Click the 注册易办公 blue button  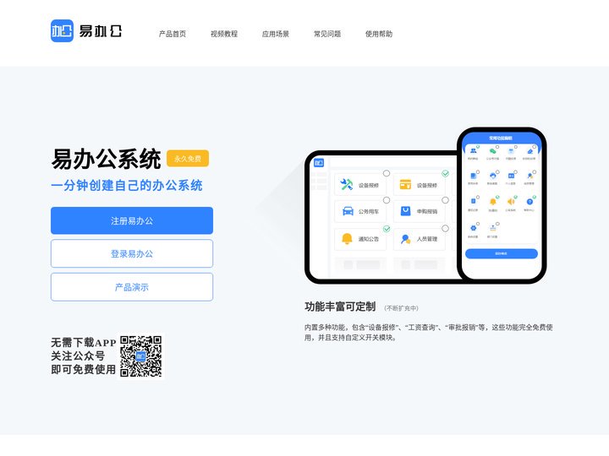pyautogui.click(x=132, y=220)
